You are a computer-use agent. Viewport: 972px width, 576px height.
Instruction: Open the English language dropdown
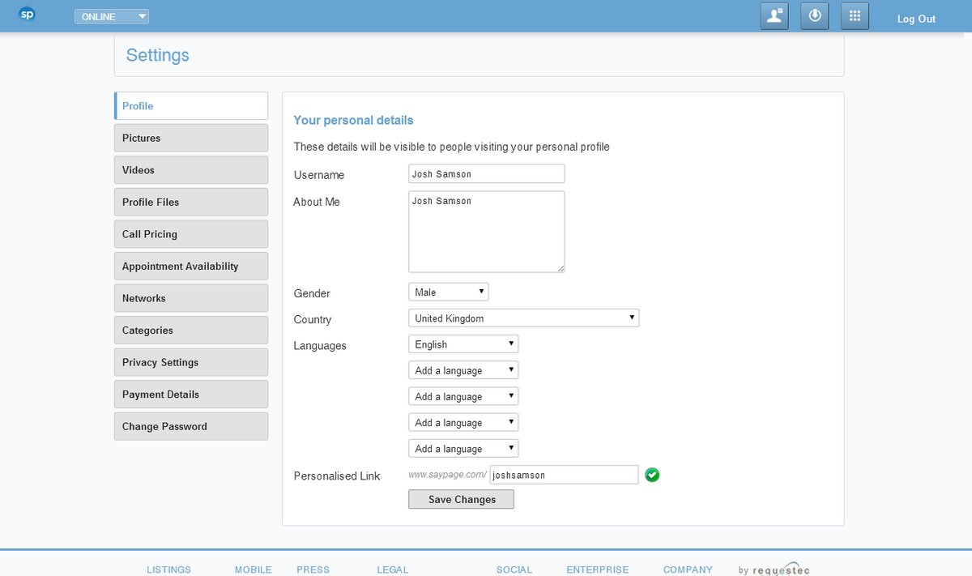(x=463, y=344)
